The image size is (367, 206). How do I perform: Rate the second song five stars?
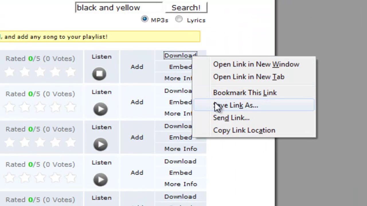tap(70, 107)
